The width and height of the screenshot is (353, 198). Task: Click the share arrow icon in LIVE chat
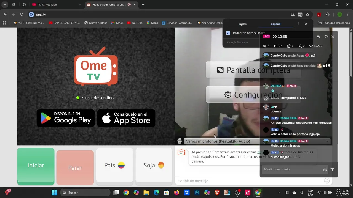coord(266,98)
